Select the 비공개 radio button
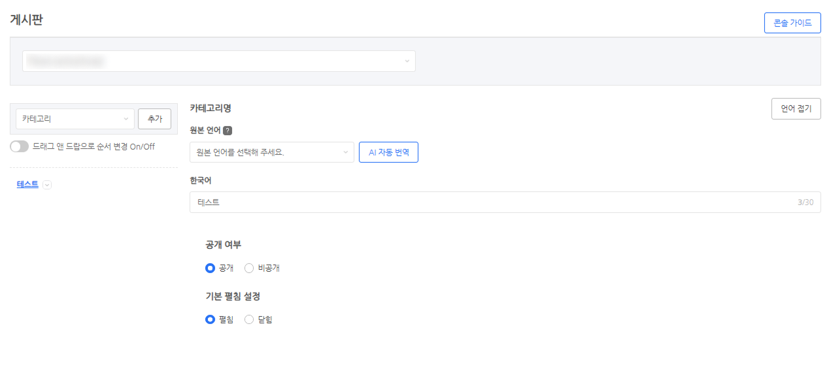 pyautogui.click(x=249, y=268)
